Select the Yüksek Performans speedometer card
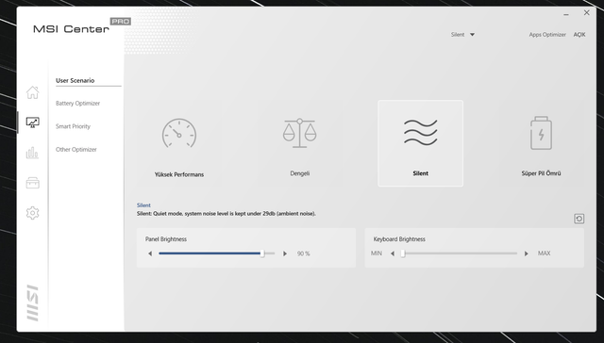604x343 pixels. coord(179,143)
